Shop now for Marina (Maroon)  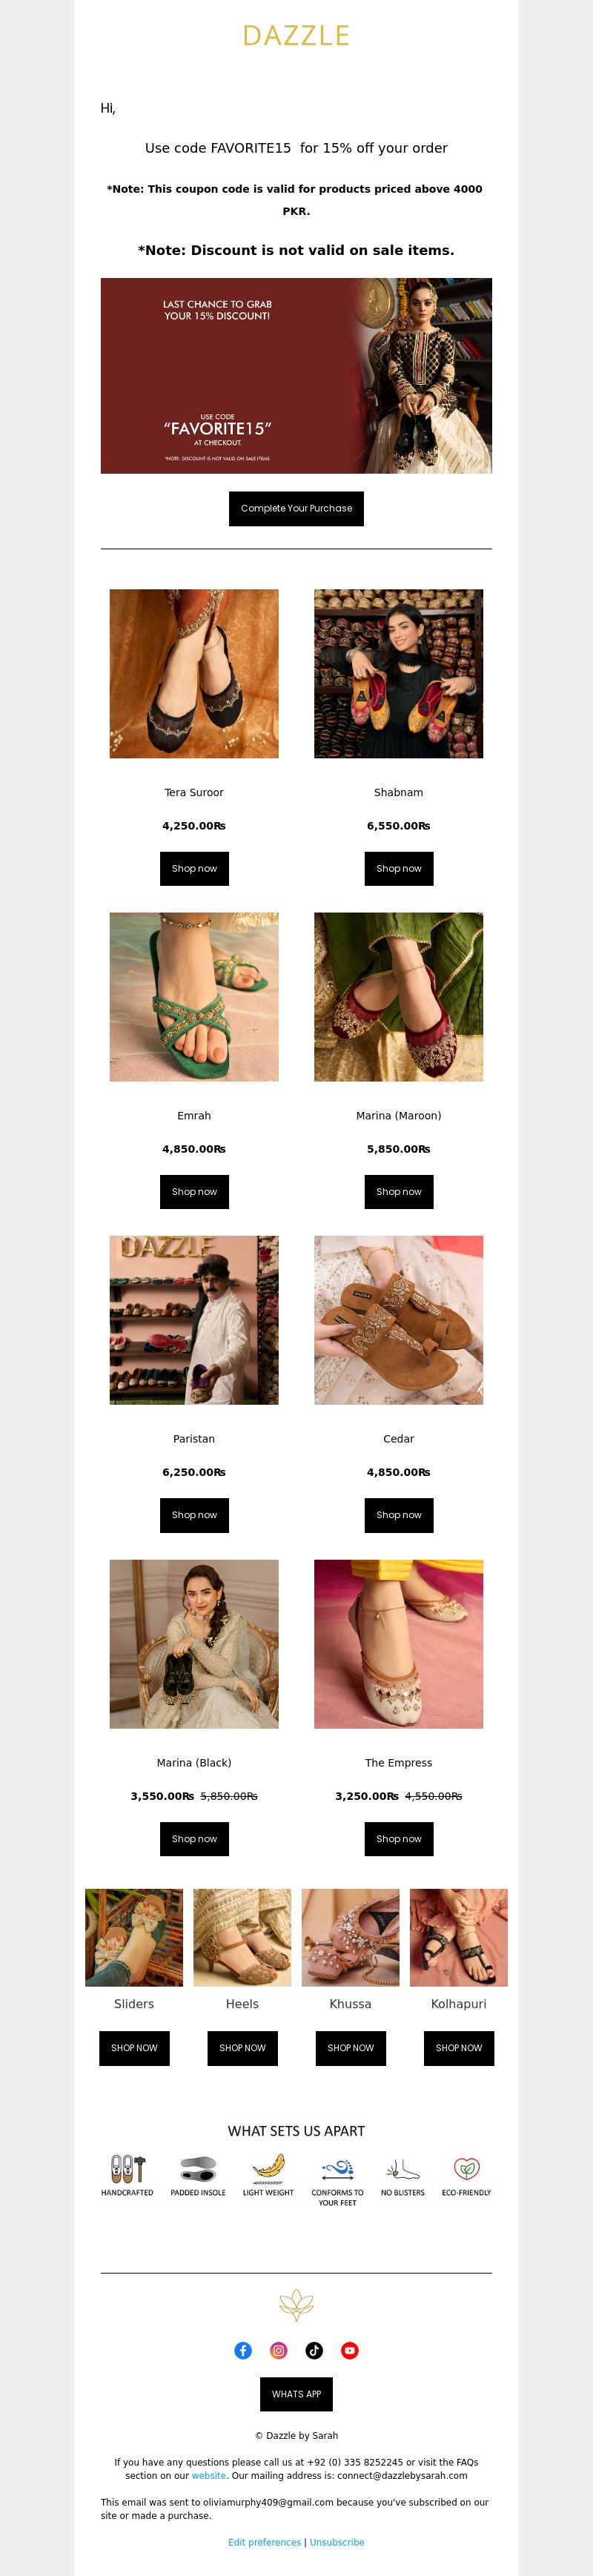[399, 1191]
